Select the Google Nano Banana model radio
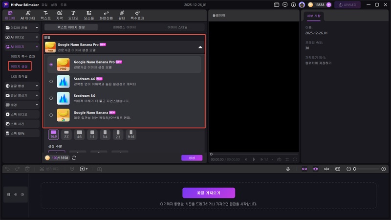 click(x=51, y=115)
